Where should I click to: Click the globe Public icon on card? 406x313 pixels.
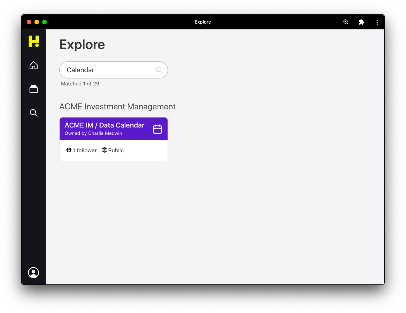coord(104,150)
